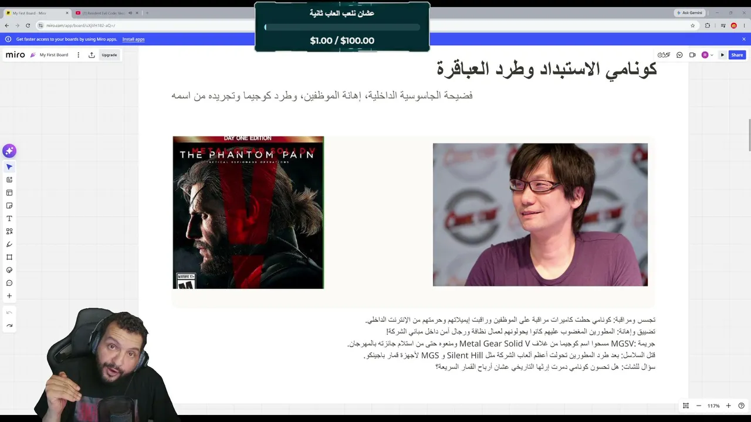Open zoom level 117% menu

pyautogui.click(x=713, y=406)
